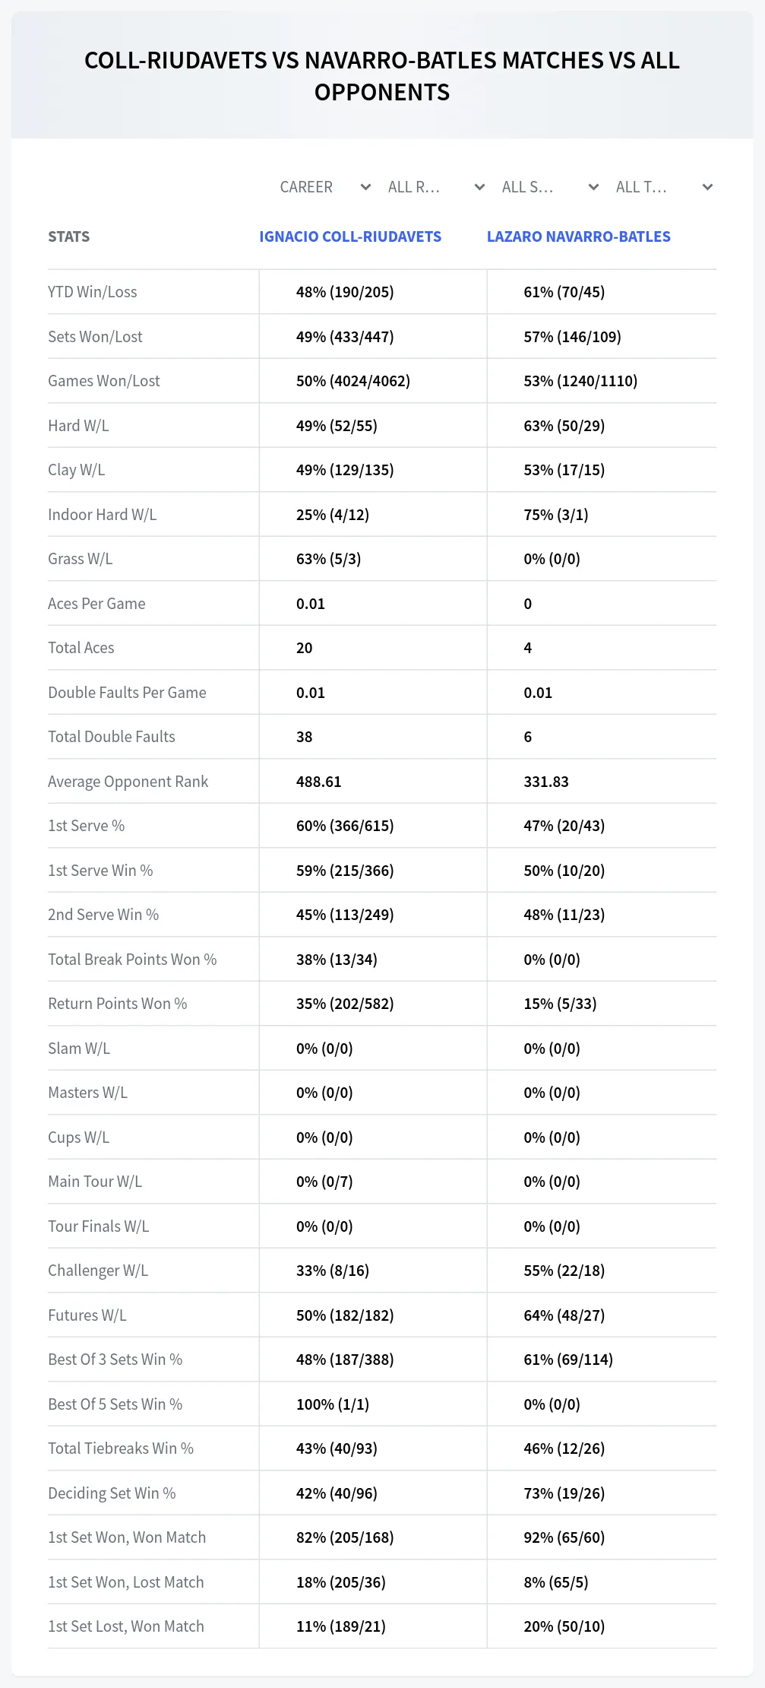This screenshot has width=765, height=1688.
Task: Click the 488.61 average opponent rank value
Action: click(x=319, y=782)
